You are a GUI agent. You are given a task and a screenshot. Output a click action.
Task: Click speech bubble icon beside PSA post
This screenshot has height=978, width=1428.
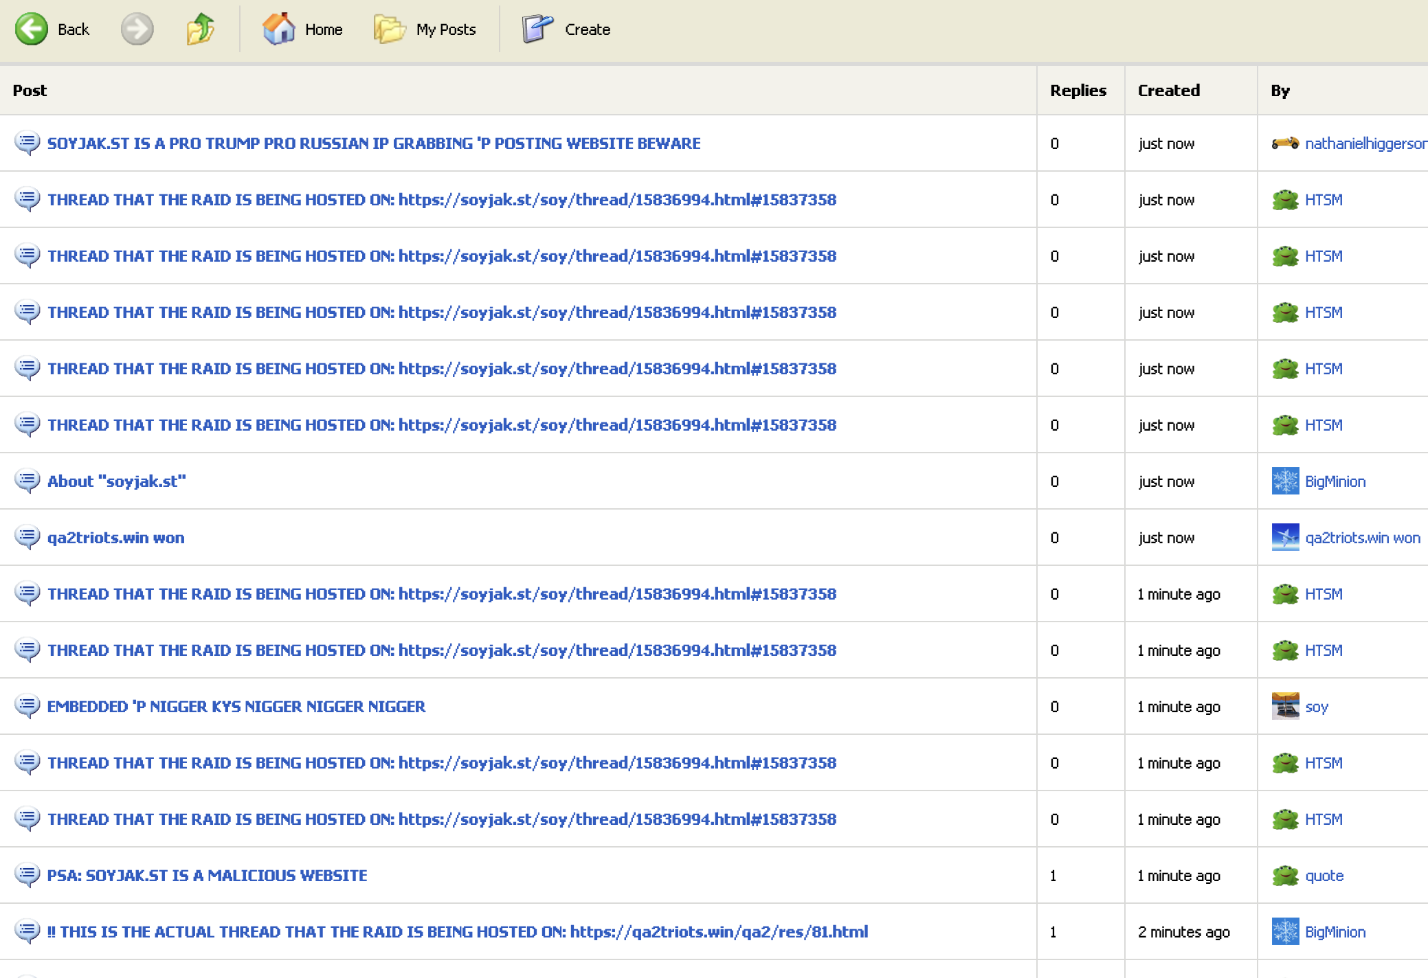(27, 875)
